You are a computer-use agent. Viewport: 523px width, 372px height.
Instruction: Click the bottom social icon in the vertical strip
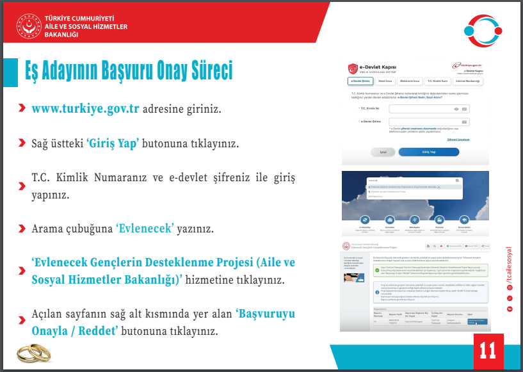coord(510,309)
